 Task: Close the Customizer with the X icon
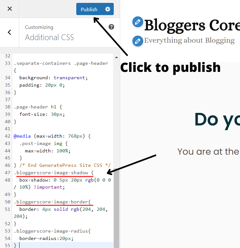(x=10, y=9)
